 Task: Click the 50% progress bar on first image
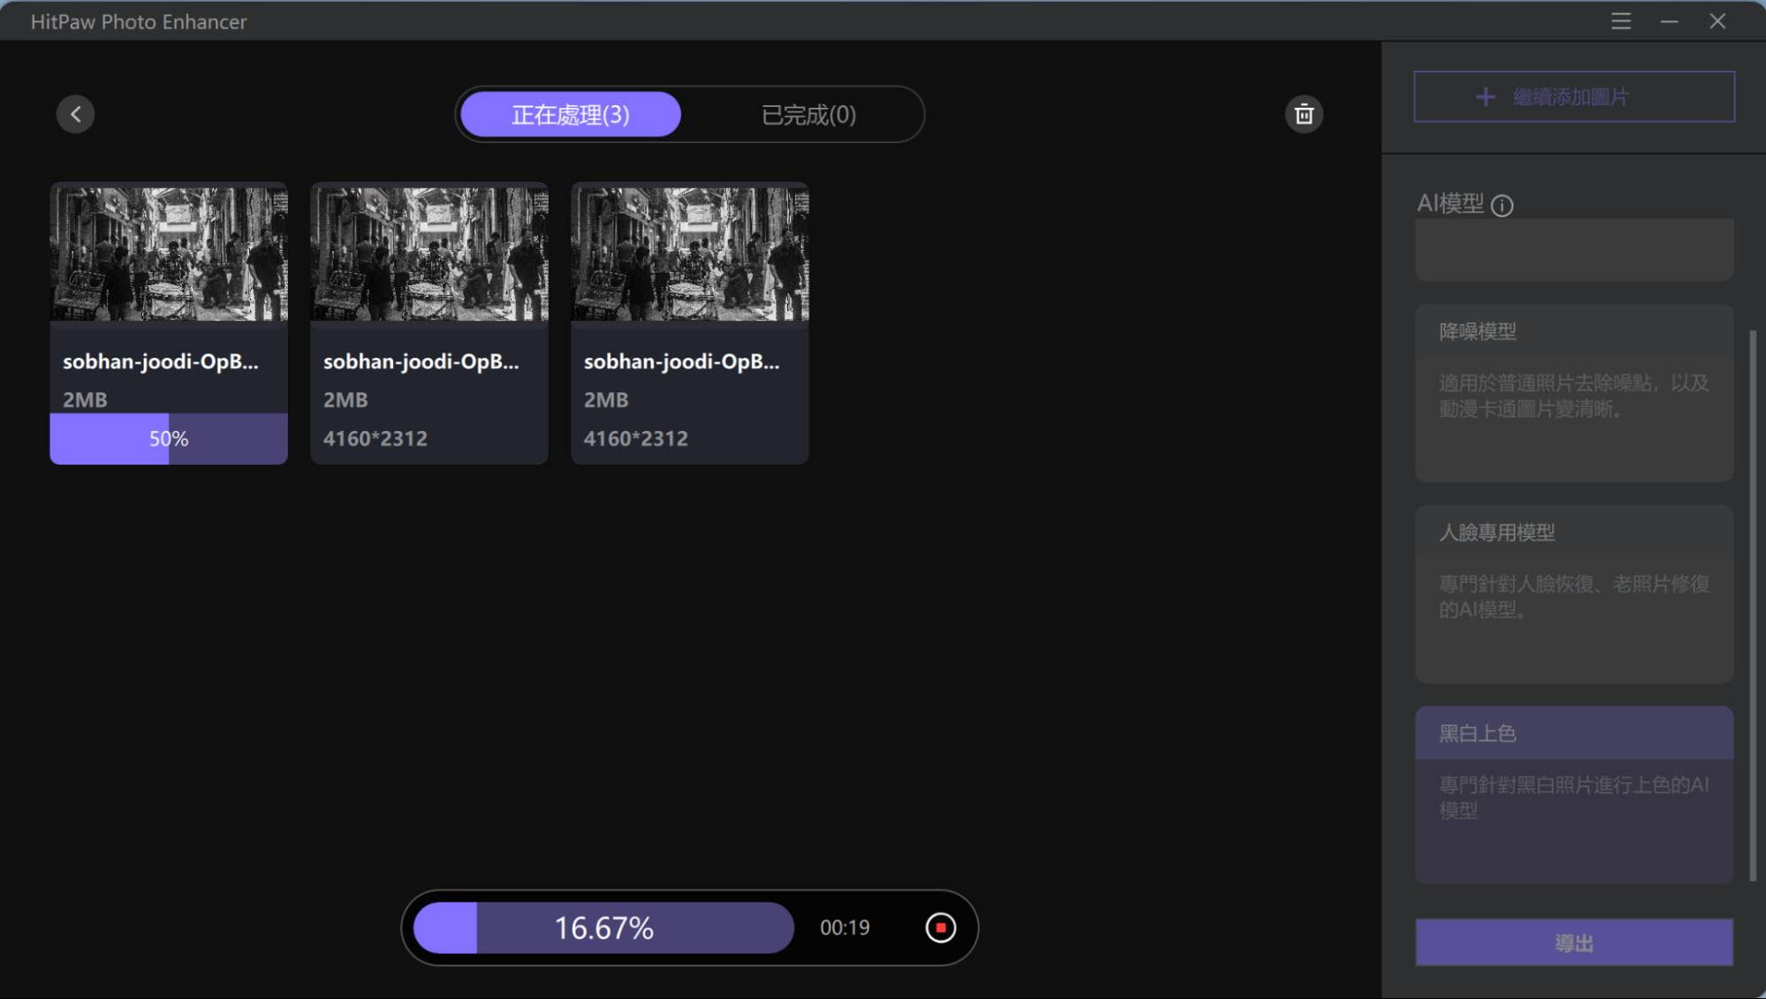coord(169,438)
